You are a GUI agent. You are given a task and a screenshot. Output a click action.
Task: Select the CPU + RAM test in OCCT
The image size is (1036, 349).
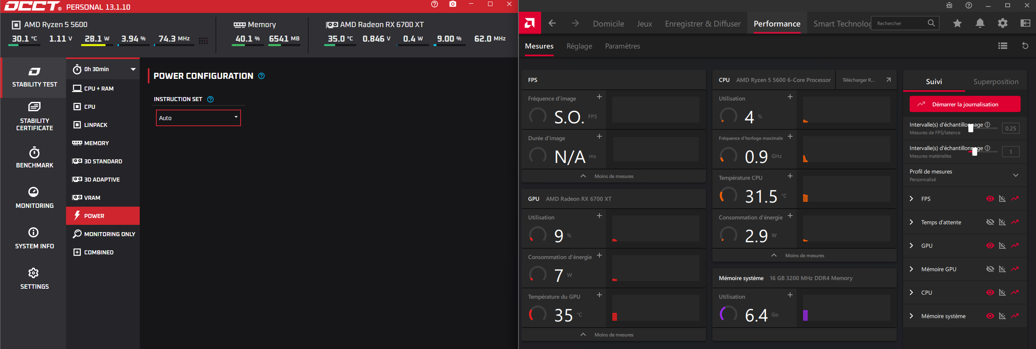tap(103, 89)
